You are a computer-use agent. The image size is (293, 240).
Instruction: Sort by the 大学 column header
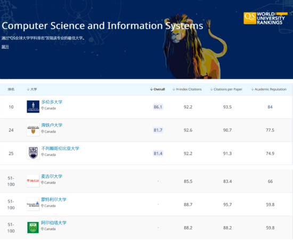point(32,89)
